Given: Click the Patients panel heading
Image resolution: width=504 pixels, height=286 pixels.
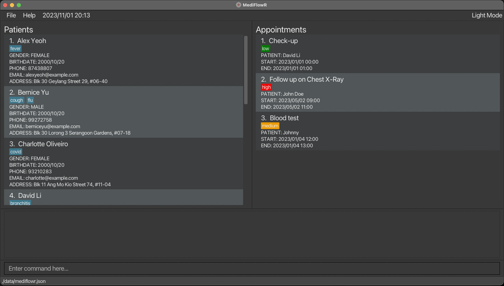Looking at the screenshot, I should point(18,29).
